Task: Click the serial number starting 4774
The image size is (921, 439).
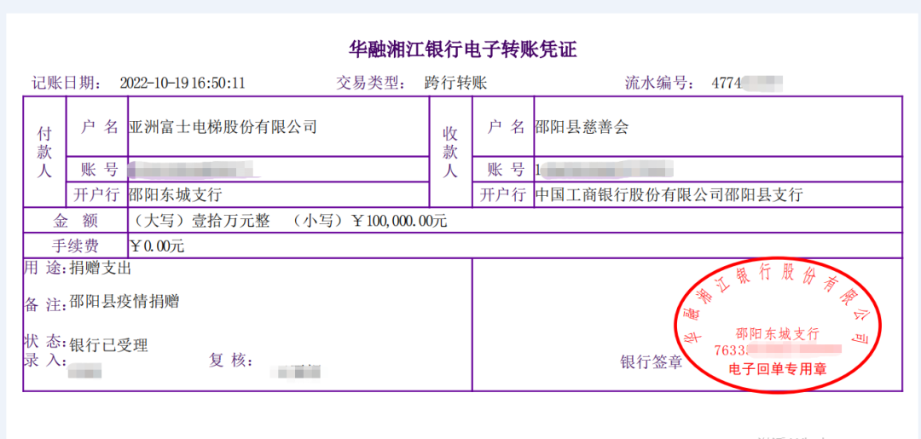Action: coord(747,83)
